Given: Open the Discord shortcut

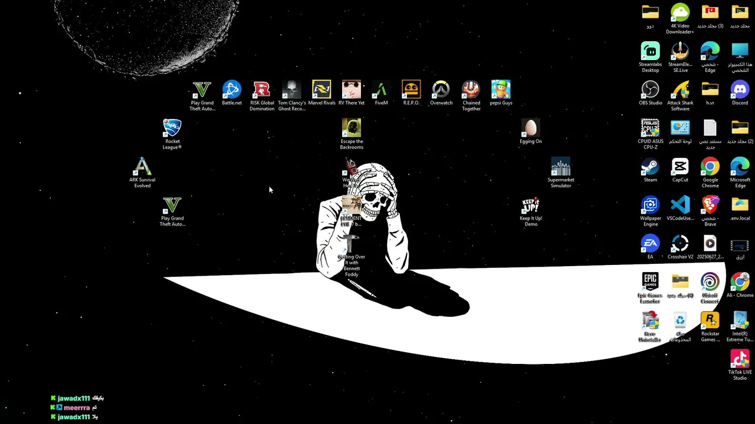Looking at the screenshot, I should coord(740,93).
